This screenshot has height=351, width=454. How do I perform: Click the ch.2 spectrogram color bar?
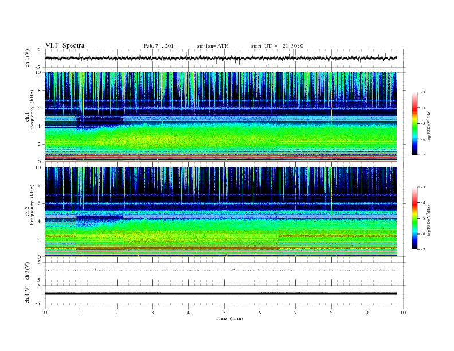point(414,218)
